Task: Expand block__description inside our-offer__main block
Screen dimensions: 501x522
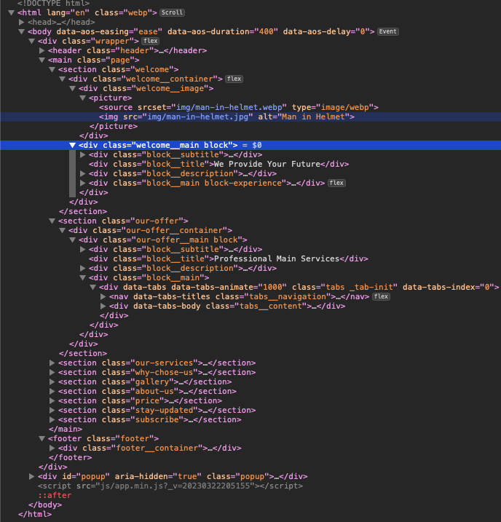Action: [82, 269]
